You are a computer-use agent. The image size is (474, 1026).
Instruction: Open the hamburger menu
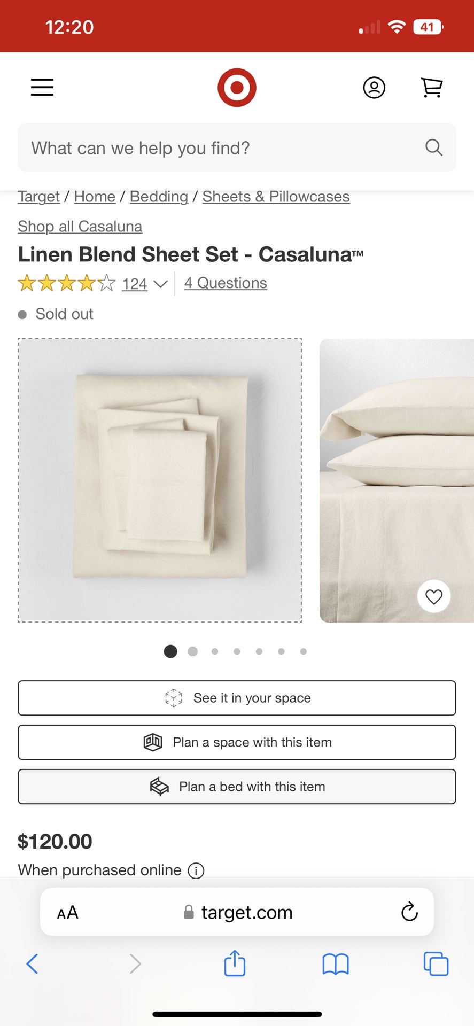click(42, 87)
